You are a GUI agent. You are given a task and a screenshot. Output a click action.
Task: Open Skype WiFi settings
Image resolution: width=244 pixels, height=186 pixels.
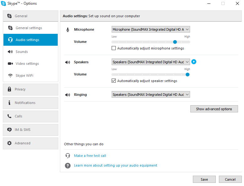(x=30, y=75)
